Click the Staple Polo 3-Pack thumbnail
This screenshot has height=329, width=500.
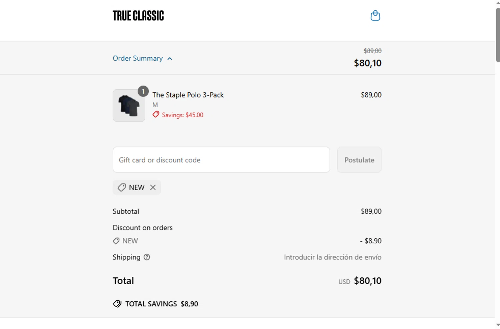(x=129, y=106)
